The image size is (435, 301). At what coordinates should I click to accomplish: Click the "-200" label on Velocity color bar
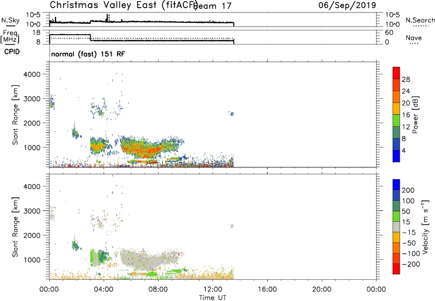411,264
